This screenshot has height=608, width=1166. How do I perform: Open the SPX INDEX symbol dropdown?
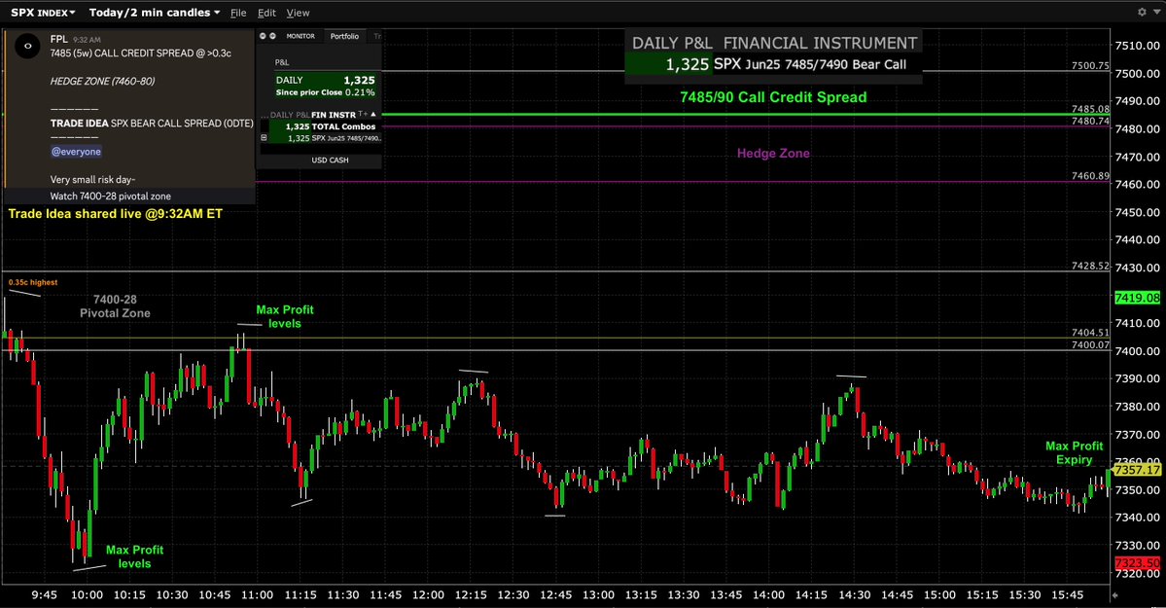[43, 13]
